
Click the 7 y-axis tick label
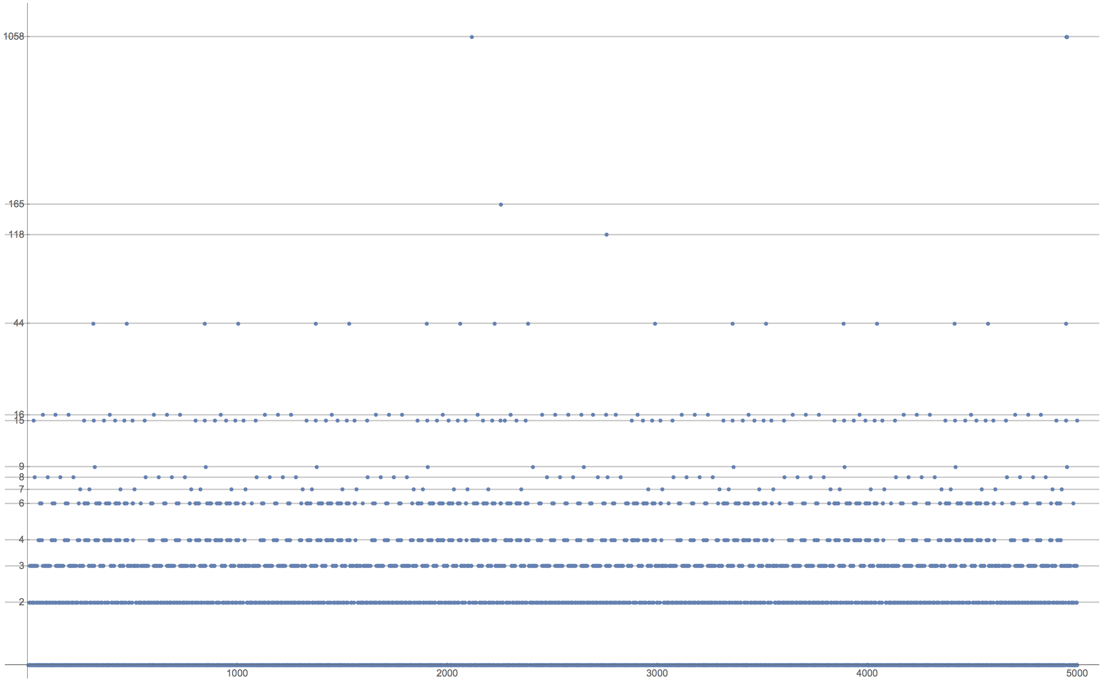(x=21, y=489)
